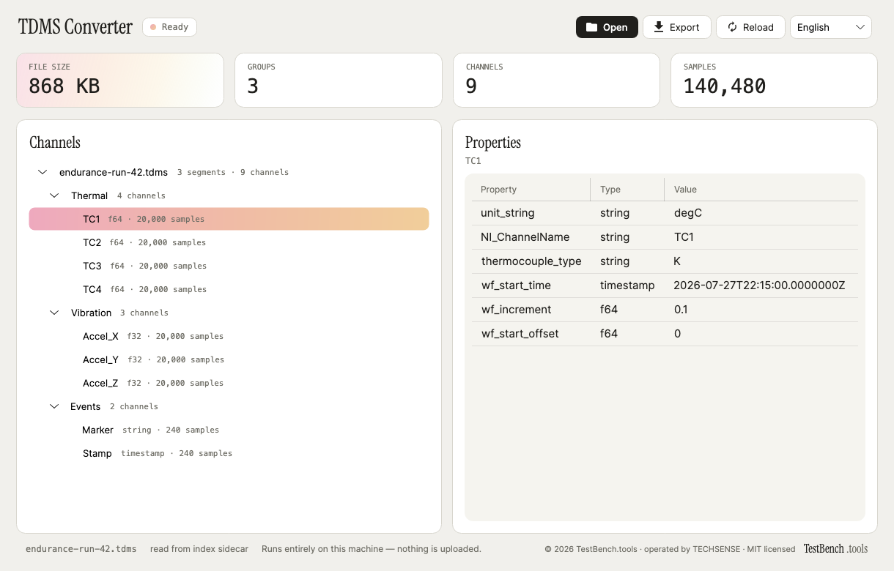Export the converted file
The height and width of the screenshot is (571, 894).
[x=676, y=27]
